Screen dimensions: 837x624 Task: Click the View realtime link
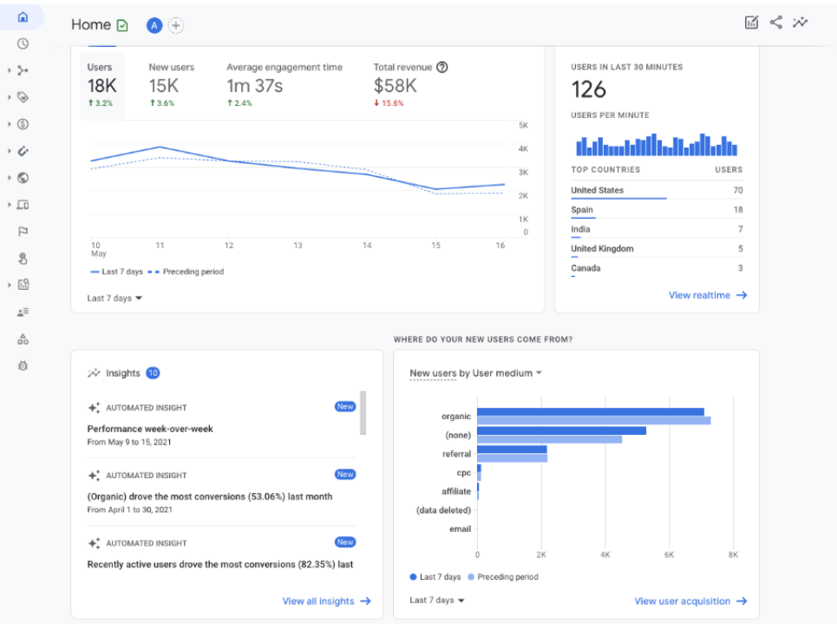click(x=708, y=295)
